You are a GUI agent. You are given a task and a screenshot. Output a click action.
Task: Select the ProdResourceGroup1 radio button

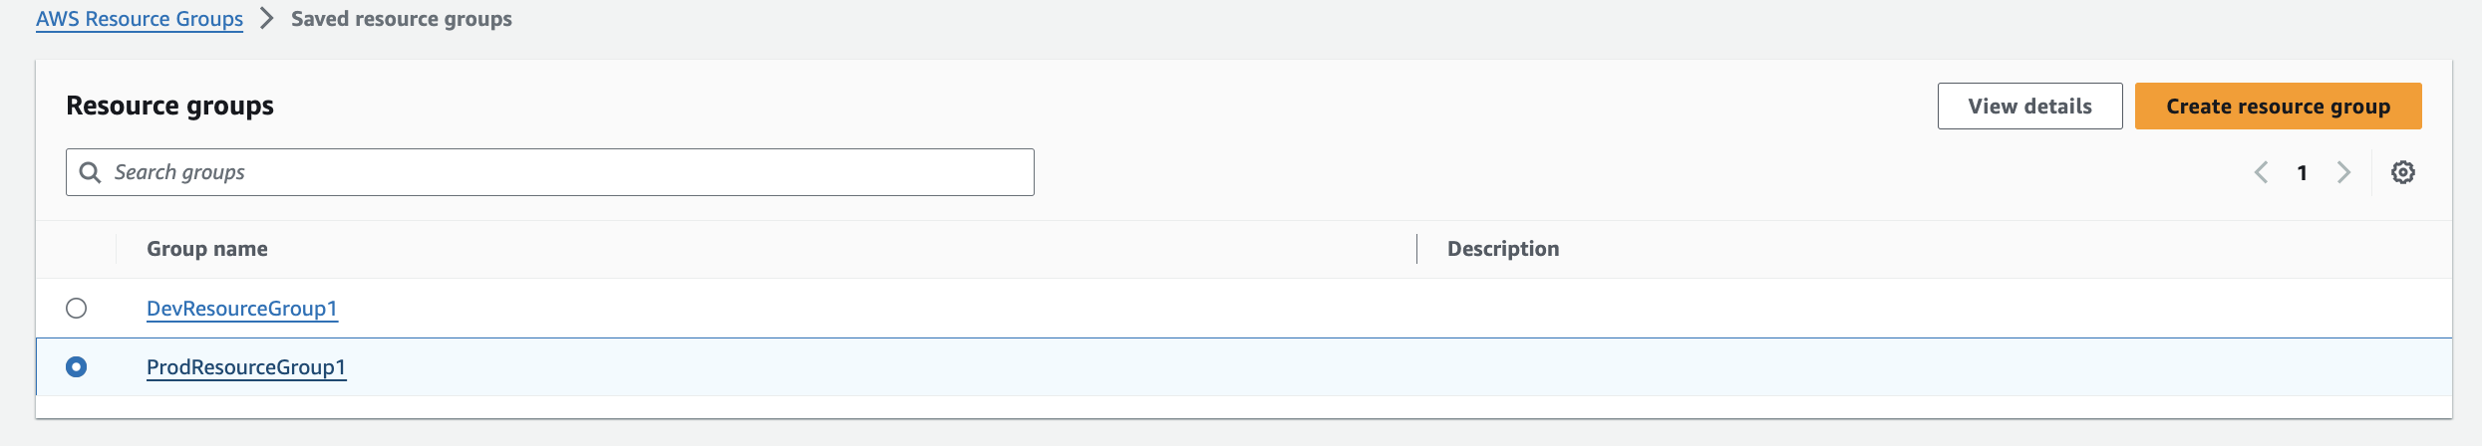(77, 367)
